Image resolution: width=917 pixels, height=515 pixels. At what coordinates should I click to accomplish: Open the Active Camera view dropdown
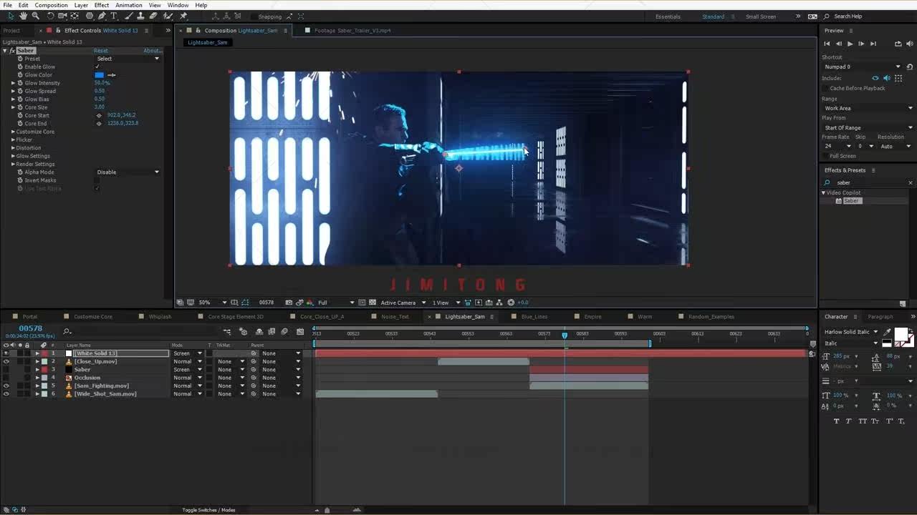(x=402, y=303)
